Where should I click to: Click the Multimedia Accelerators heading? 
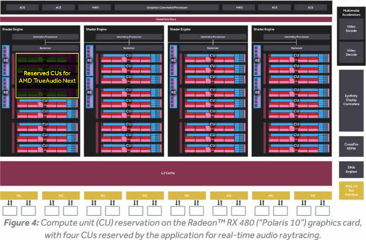coord(351,12)
